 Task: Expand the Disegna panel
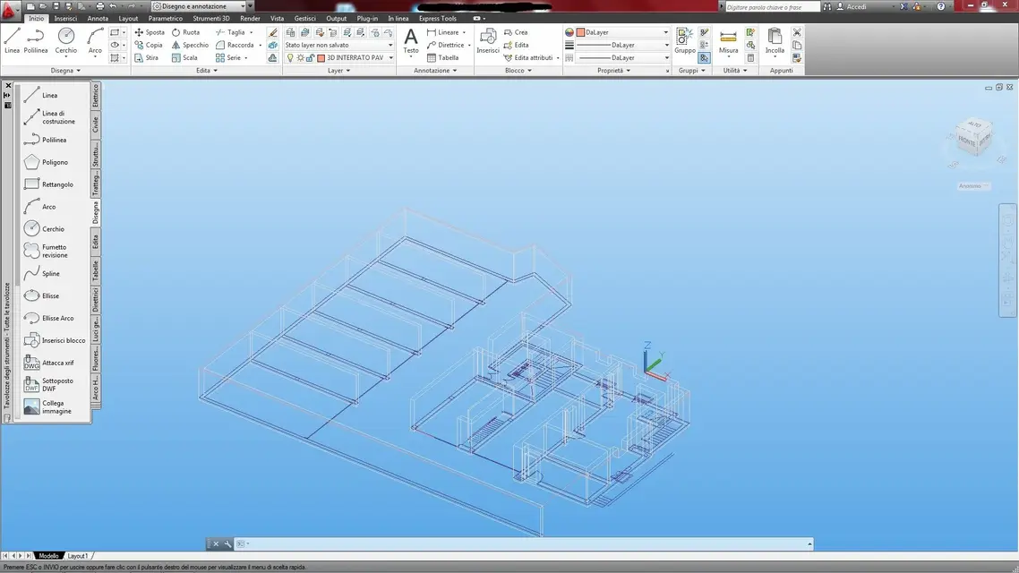pos(65,70)
